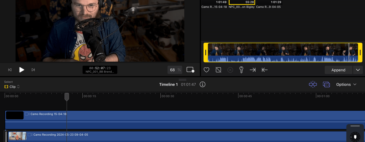This screenshot has width=365, height=142.
Task: Click the 68% viewer zoom field
Action: click(x=175, y=70)
